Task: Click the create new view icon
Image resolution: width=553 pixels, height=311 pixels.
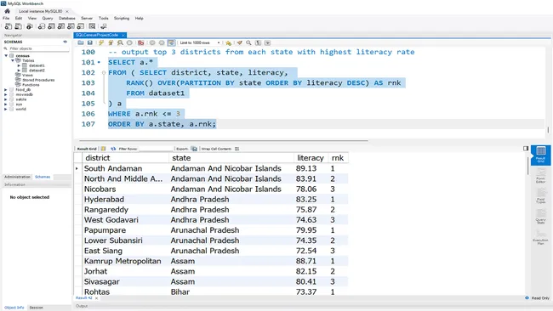Action: pyautogui.click(x=61, y=26)
